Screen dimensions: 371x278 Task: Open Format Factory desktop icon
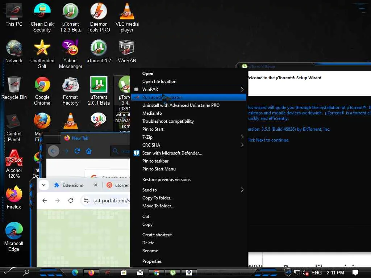tap(71, 91)
